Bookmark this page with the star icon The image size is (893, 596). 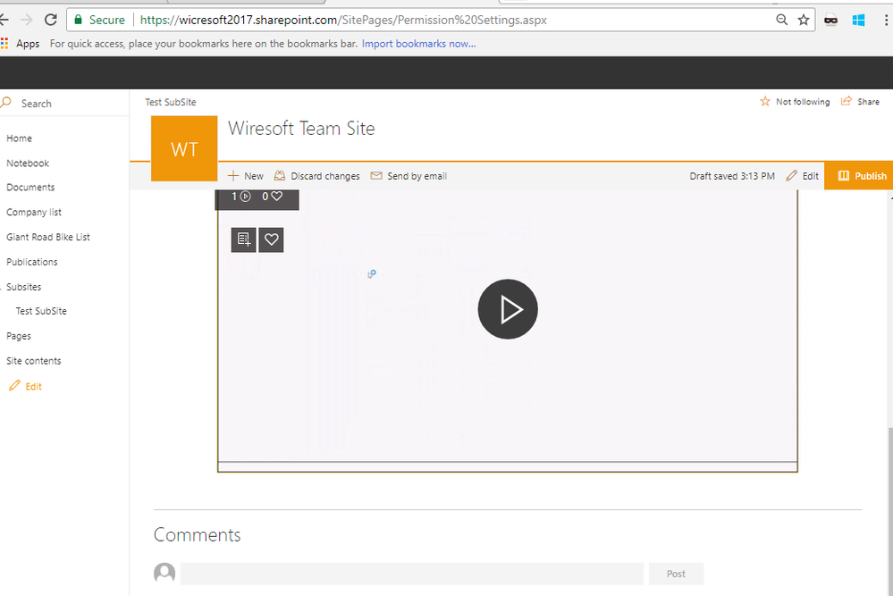pyautogui.click(x=804, y=20)
